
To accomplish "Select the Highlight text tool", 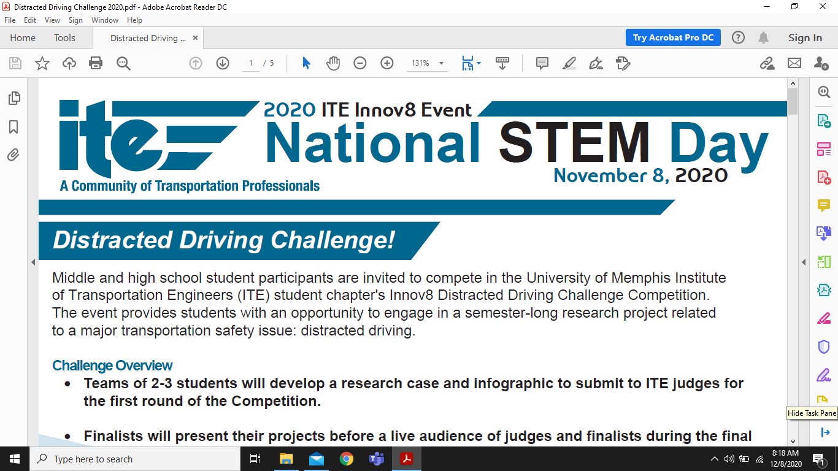I will [569, 63].
